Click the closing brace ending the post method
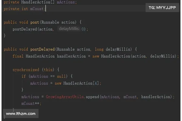 click(5, 35)
